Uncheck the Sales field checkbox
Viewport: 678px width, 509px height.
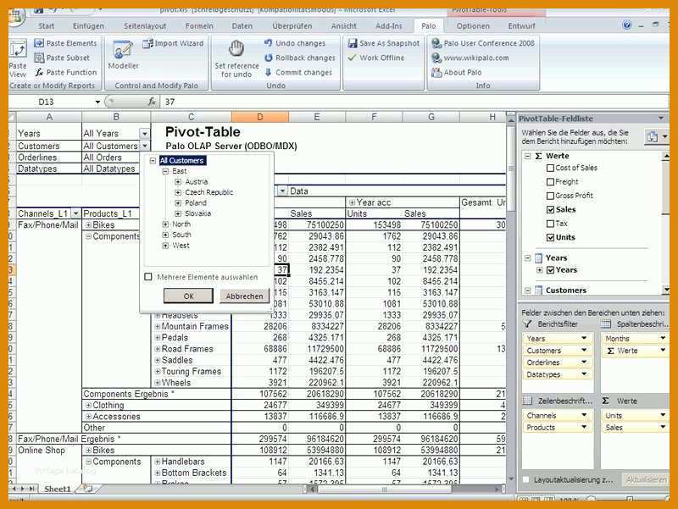click(550, 209)
